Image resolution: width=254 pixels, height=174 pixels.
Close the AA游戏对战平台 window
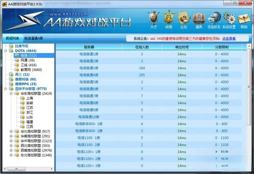coord(246,3)
